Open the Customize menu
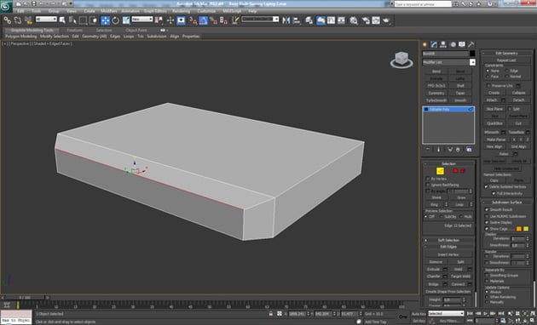The height and width of the screenshot is (325, 537). 206,11
